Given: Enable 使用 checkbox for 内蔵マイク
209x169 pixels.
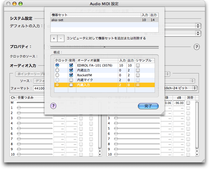Looking at the screenshot, I should coord(71,80).
